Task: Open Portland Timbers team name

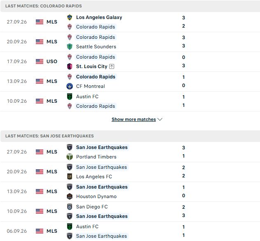Action: tap(96, 157)
